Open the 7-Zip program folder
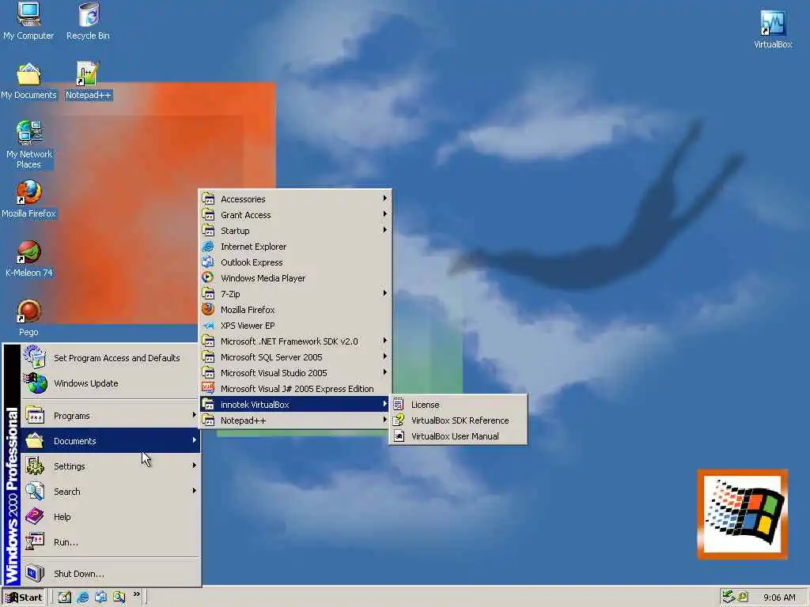The height and width of the screenshot is (607, 810). pyautogui.click(x=295, y=294)
